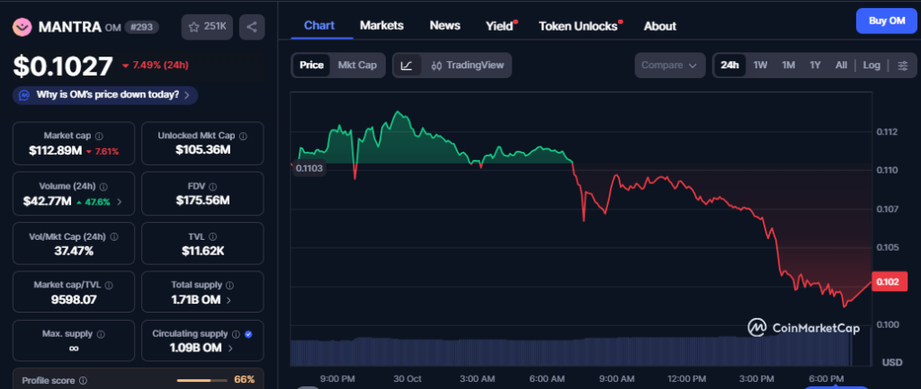Expand Total supply 1.71B OM chevron

[x=228, y=300]
